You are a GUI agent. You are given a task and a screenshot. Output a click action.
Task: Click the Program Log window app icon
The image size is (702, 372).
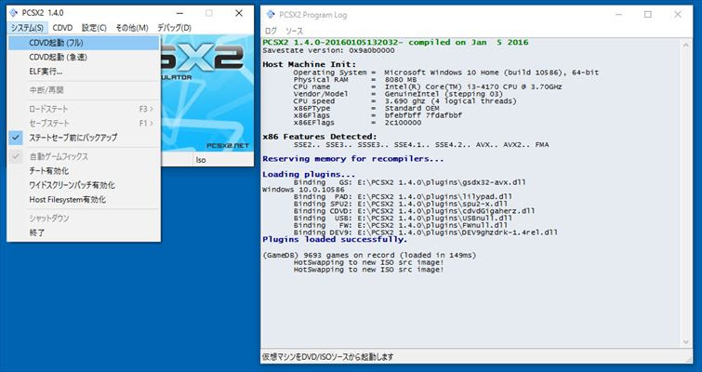pos(271,15)
